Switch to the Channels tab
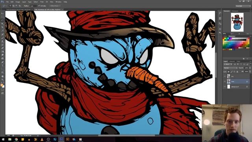252x142 pixels. point(232,62)
